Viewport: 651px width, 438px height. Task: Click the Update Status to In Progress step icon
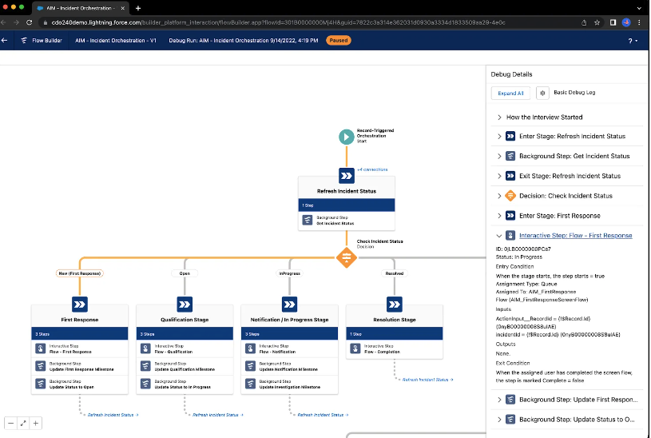(x=145, y=384)
